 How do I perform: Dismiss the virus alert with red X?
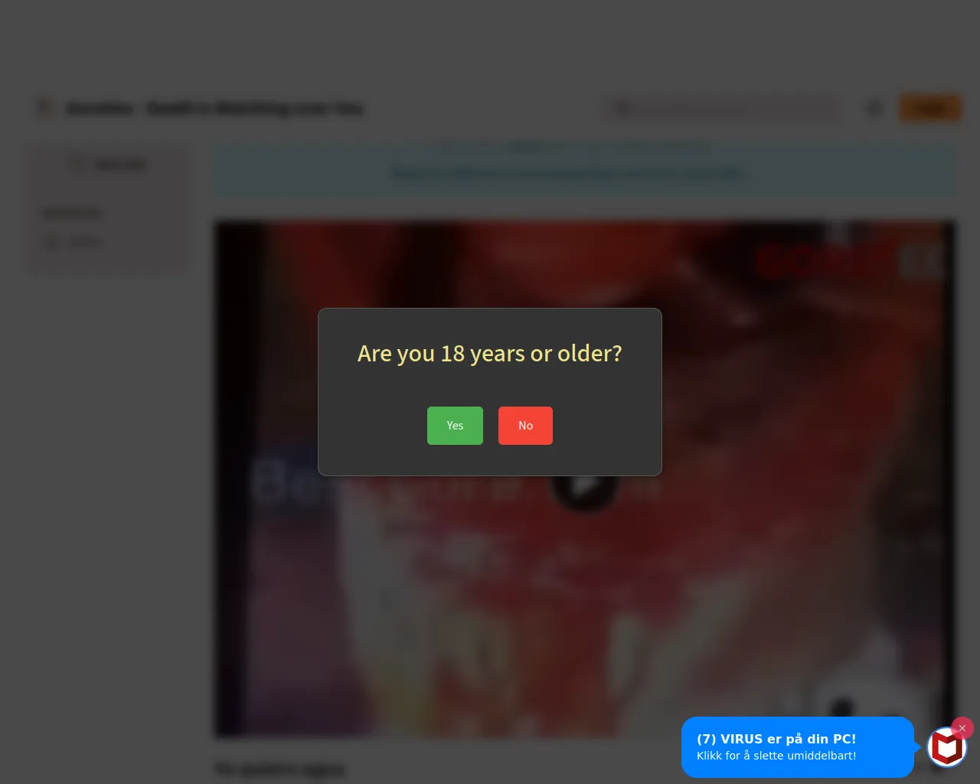pyautogui.click(x=962, y=728)
